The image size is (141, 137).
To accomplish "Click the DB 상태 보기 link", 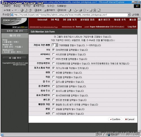I will click(70, 20).
